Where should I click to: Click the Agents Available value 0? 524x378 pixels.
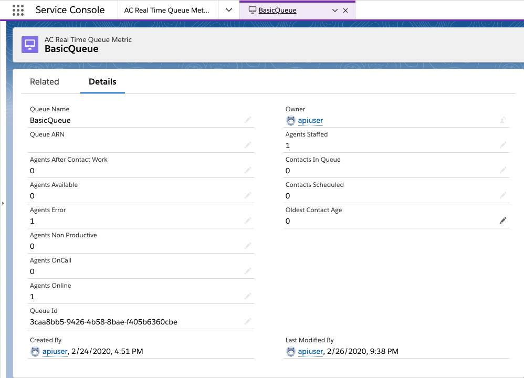pos(32,196)
